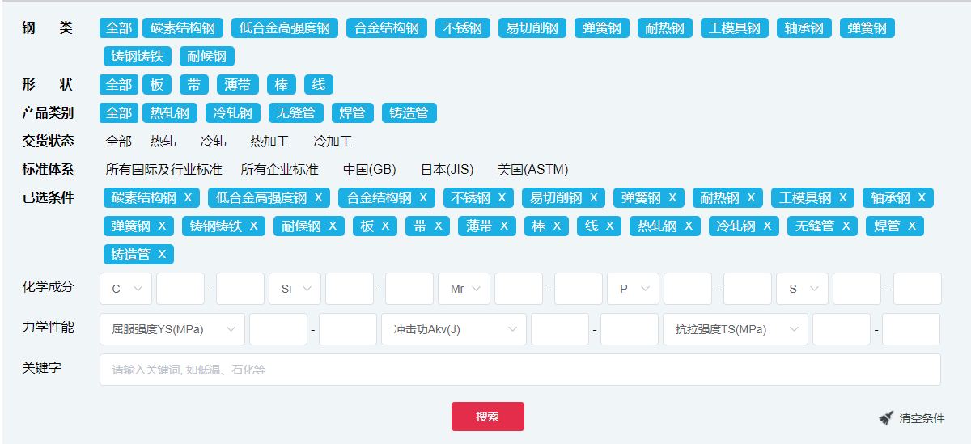Select the 美国(ASTM) standard option

(532, 170)
